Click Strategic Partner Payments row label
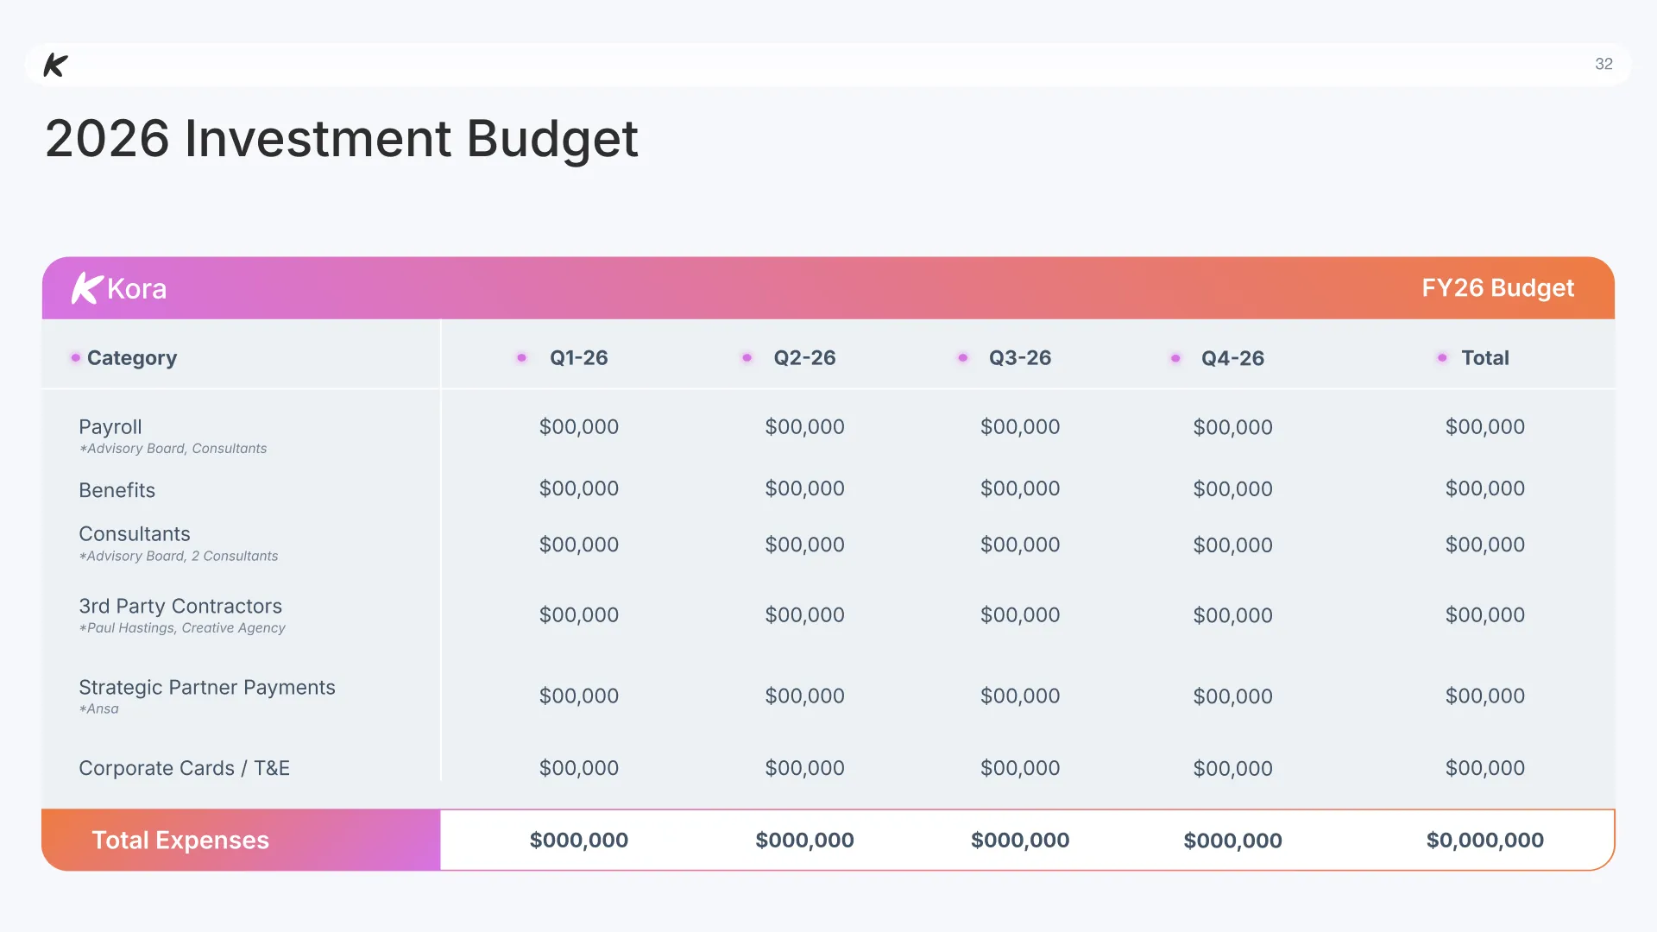This screenshot has width=1657, height=932. click(207, 687)
